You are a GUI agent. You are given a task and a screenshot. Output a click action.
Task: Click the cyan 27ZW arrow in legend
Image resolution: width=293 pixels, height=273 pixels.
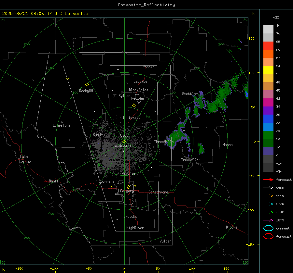tap(268, 204)
